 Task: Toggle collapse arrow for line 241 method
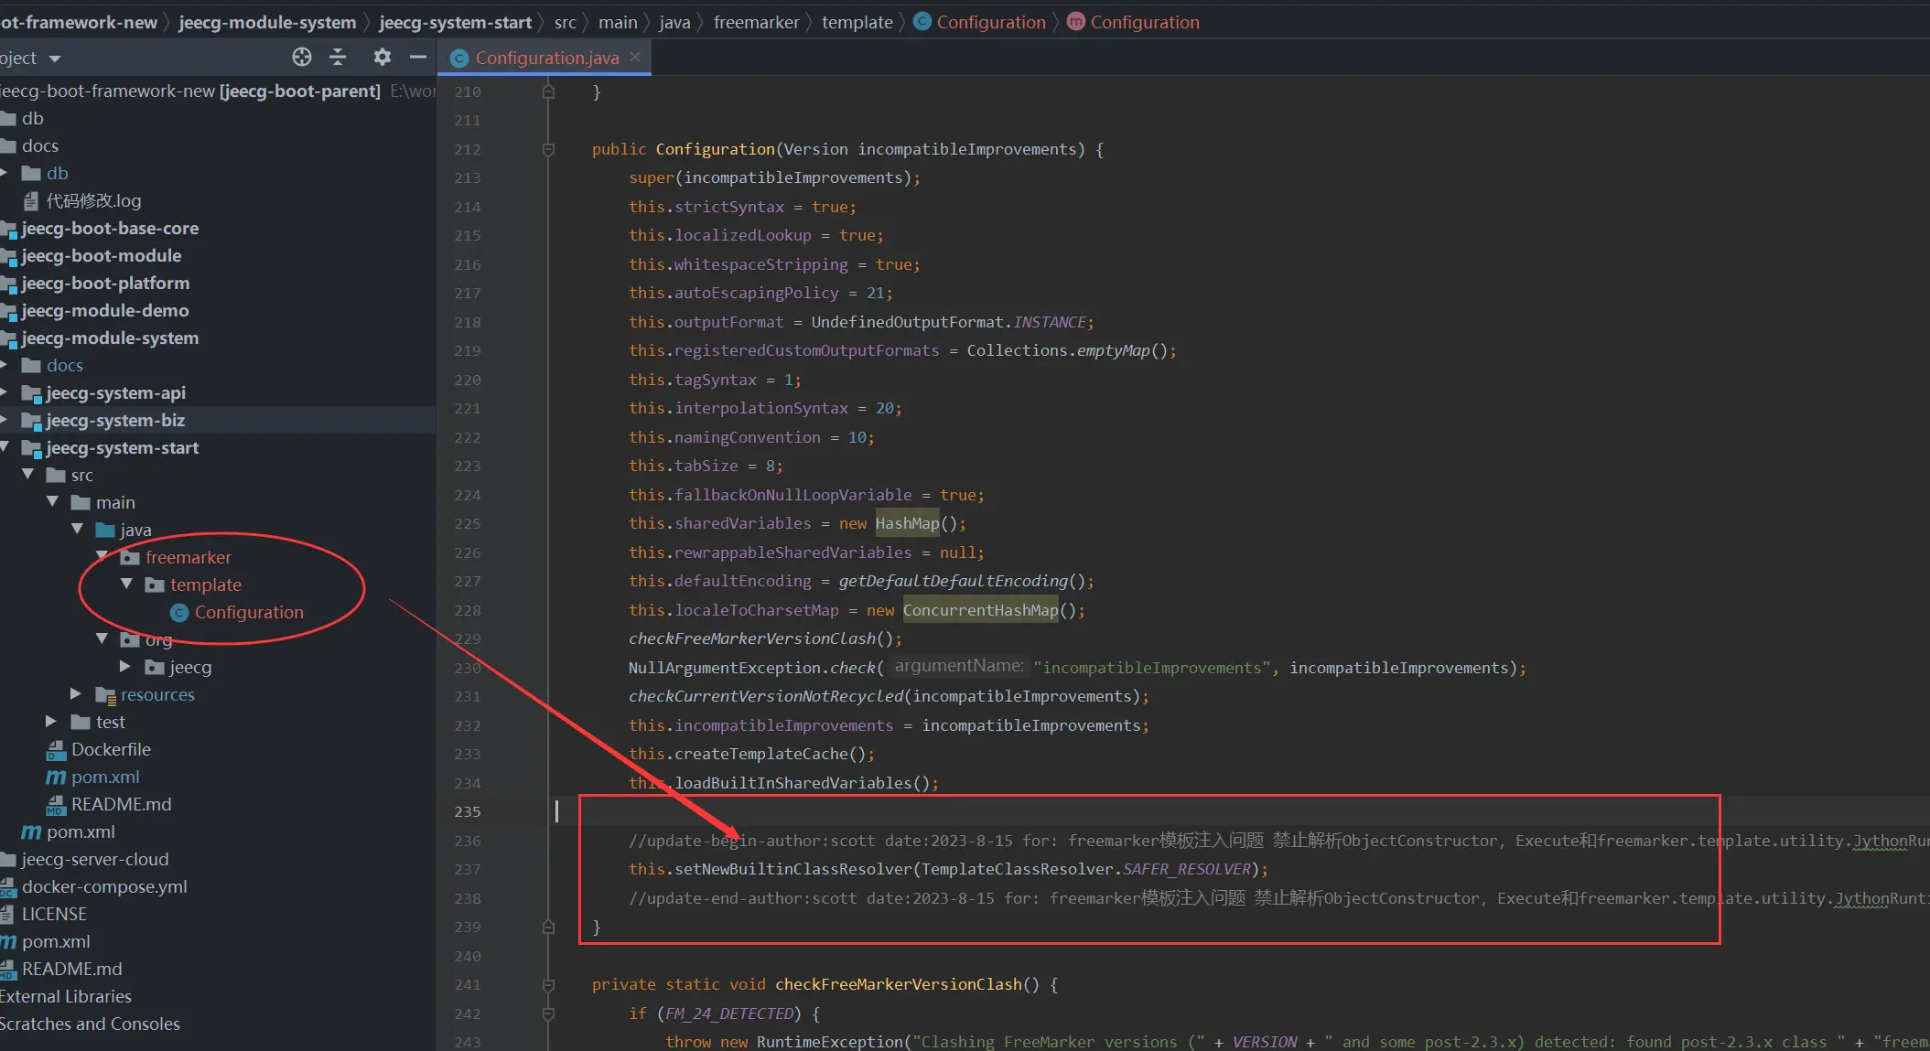pos(550,985)
